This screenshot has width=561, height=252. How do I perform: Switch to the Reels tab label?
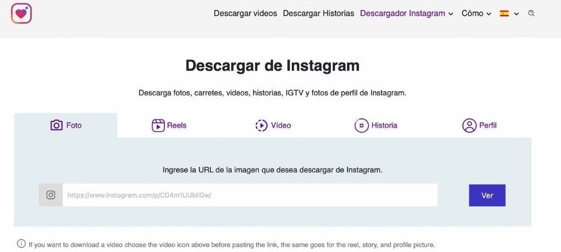coord(177,125)
